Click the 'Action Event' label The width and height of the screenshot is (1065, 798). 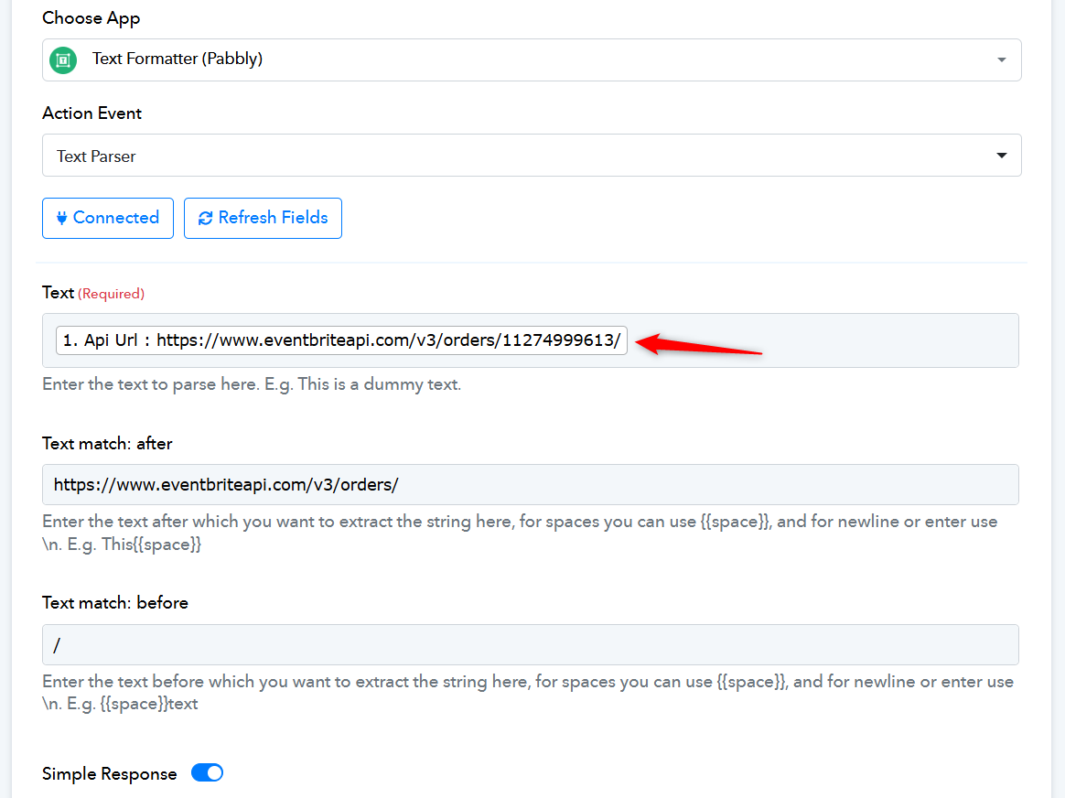pos(91,113)
